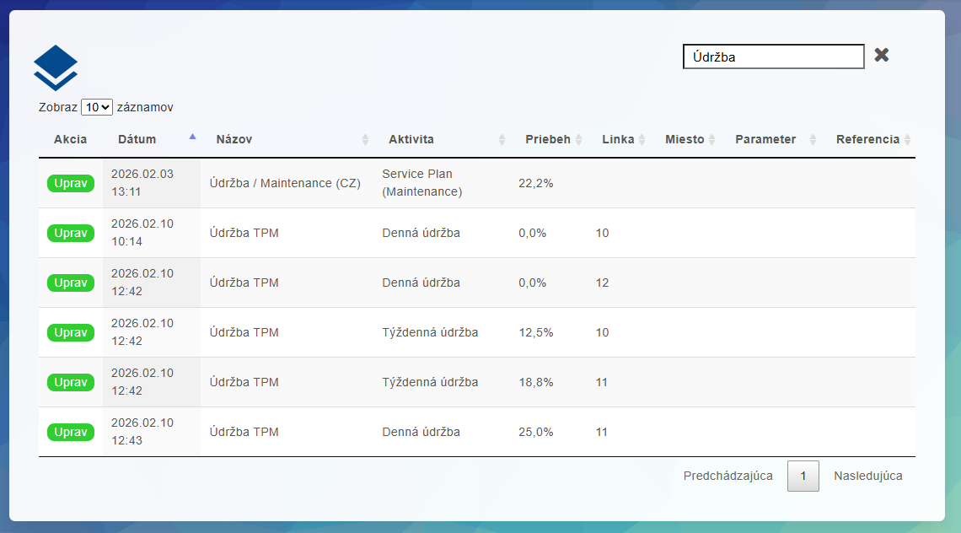Click sort arrows in Parameter column
961x533 pixels.
[x=813, y=140]
